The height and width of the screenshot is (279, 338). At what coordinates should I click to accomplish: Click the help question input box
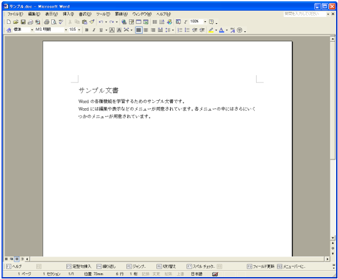(x=305, y=14)
